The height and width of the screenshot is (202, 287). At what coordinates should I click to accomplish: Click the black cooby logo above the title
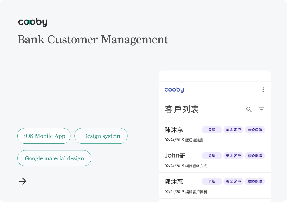click(x=32, y=22)
